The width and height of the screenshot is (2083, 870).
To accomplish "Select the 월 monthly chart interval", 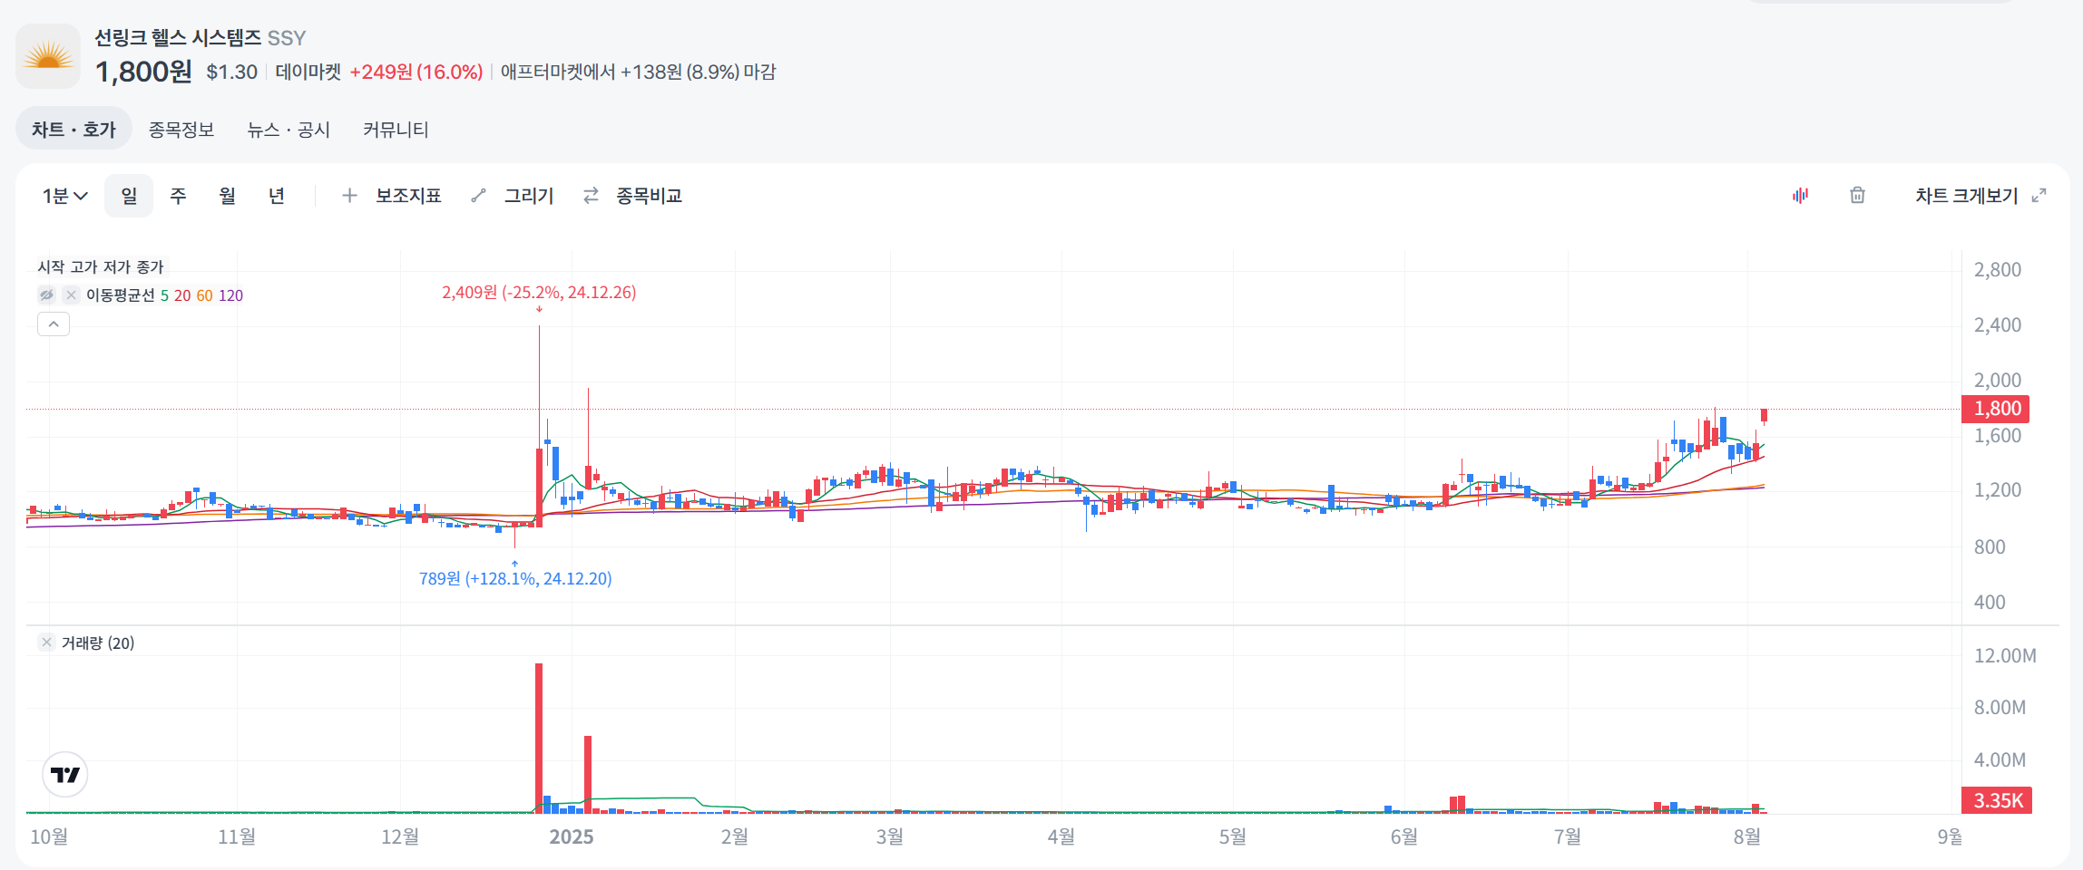I will point(227,196).
